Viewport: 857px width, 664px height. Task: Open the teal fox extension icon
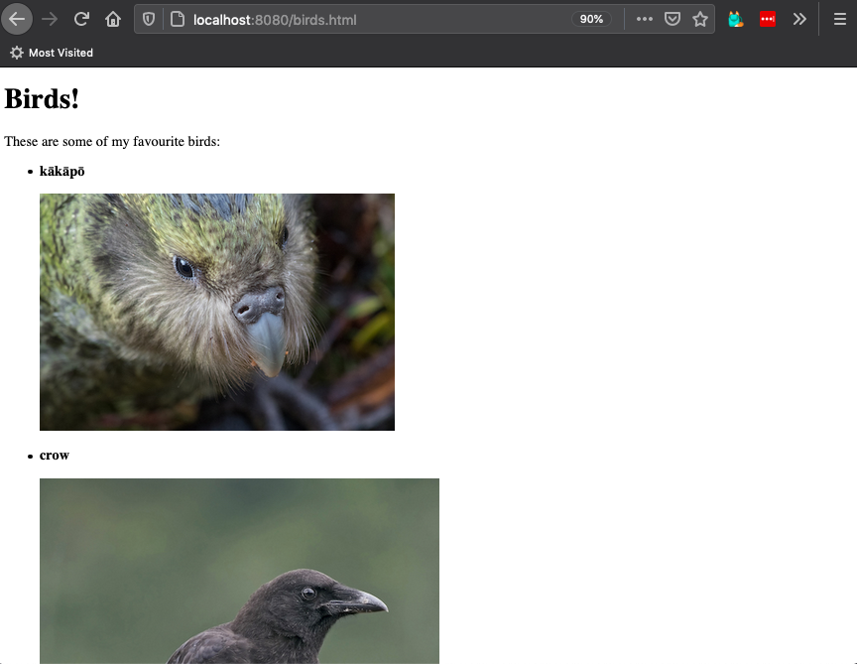point(736,19)
